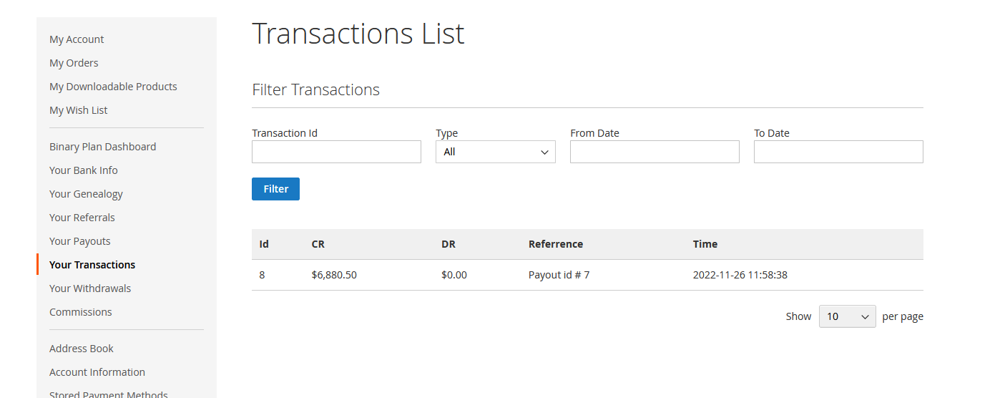Open Your Withdrawals page
Viewport: 1005px width, 398px height.
90,288
